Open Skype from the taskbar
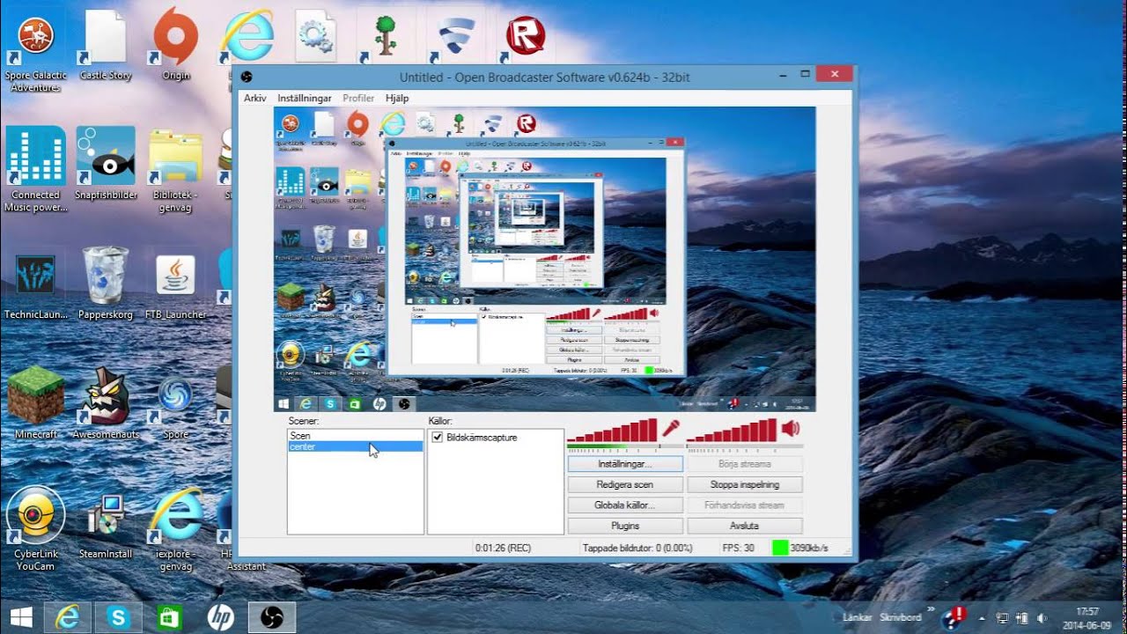Viewport: 1127px width, 634px height. click(118, 617)
